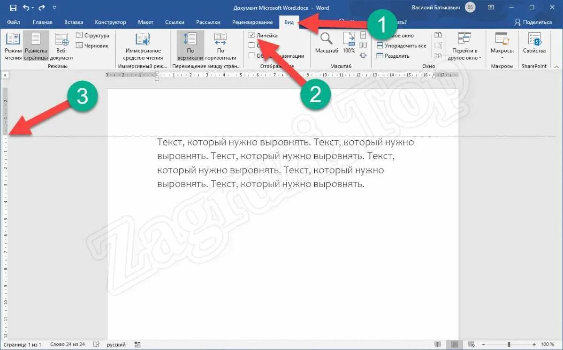Save the document with the floppy disk icon

point(13,8)
